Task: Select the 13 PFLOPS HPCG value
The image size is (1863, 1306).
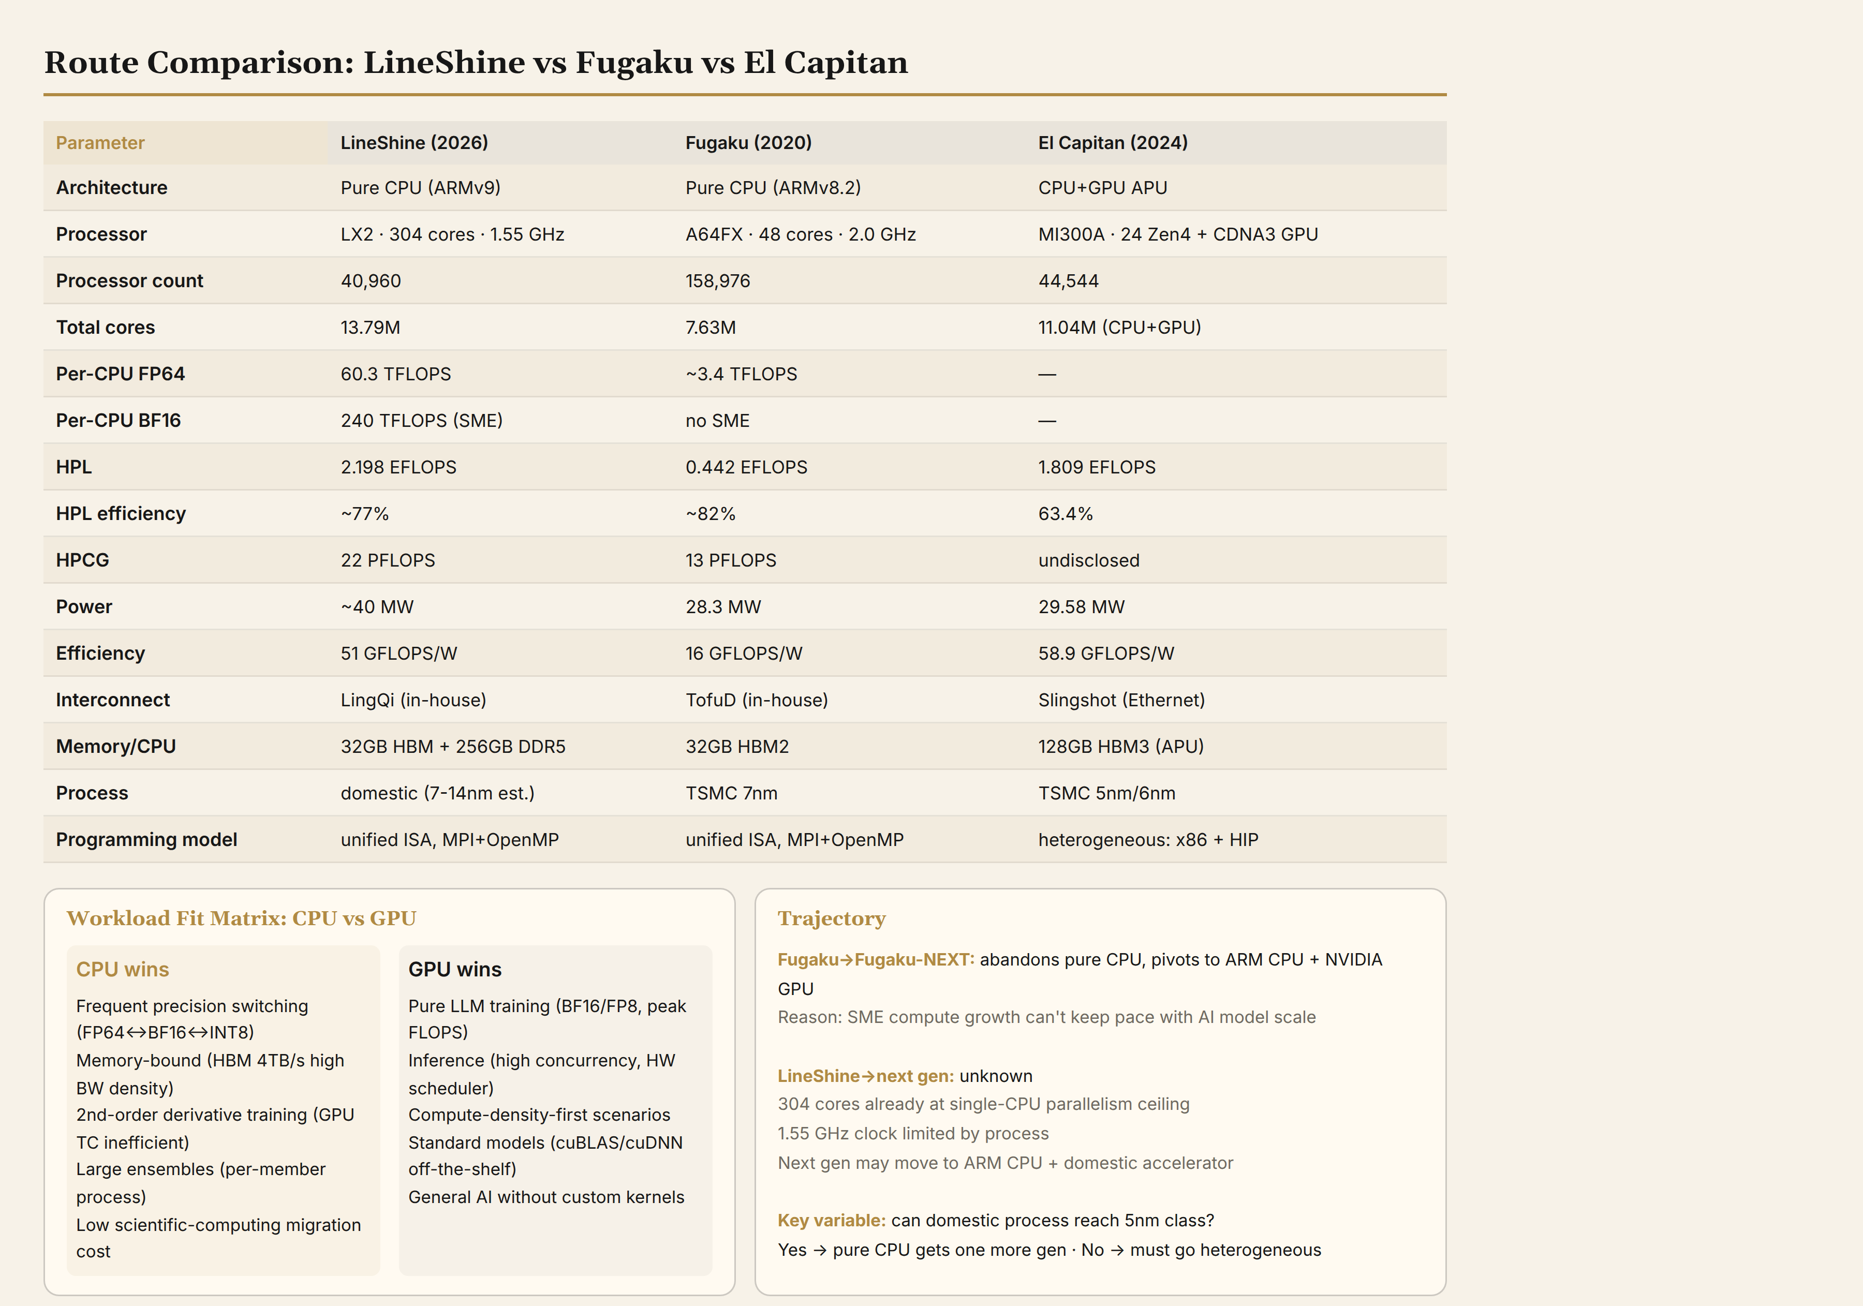Action: coord(730,560)
